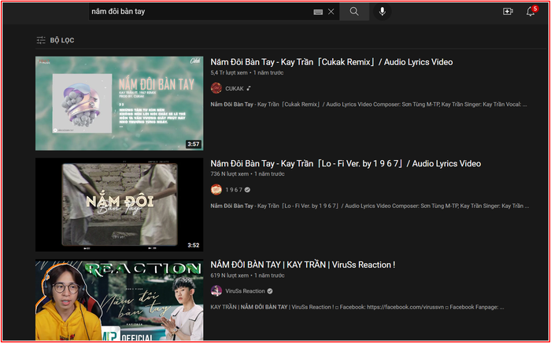
Task: Play the Lo-Fi thumbnail with 3:52 duration
Action: coord(119,204)
